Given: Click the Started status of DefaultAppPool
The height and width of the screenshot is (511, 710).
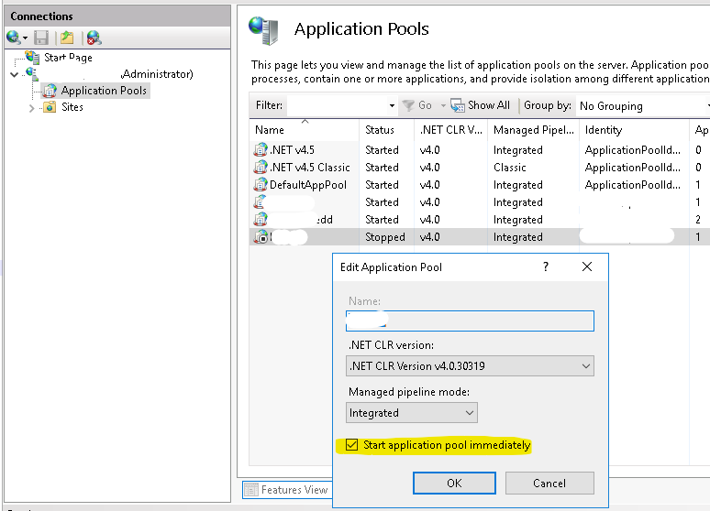Looking at the screenshot, I should coord(382,185).
